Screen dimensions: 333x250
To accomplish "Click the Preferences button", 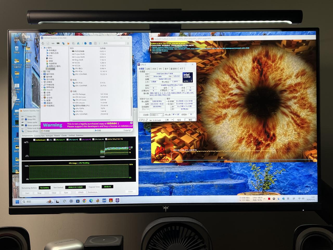I will coord(93,192).
